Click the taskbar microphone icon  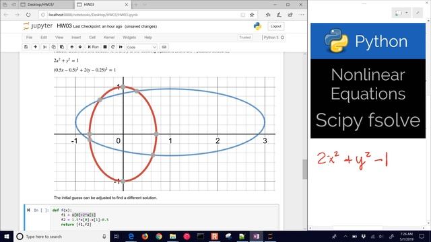tap(104, 236)
